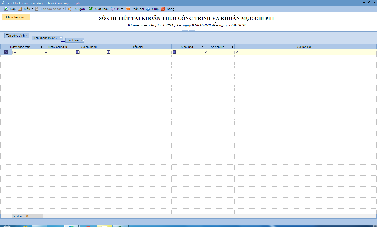Toggle pin on Diễn giải column
Viewport: 377px width, 227px height.
[x=170, y=47]
